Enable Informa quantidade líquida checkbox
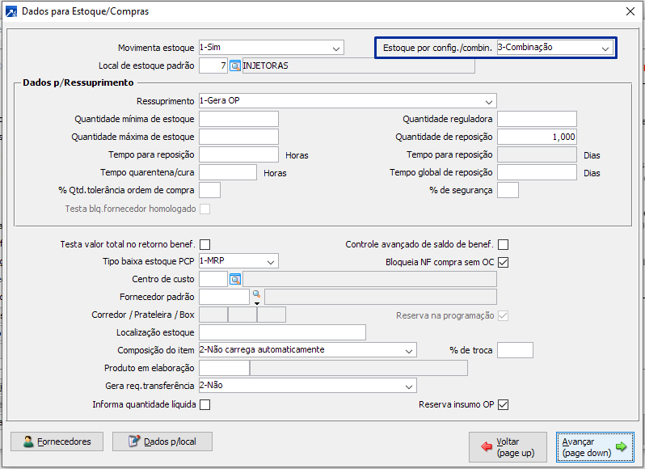The image size is (645, 469). [204, 404]
